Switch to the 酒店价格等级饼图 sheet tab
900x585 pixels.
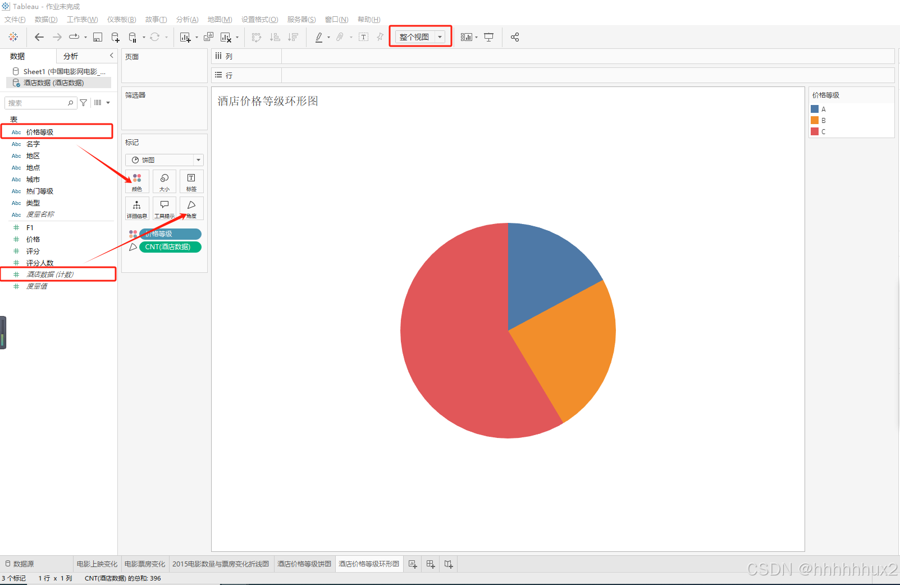coord(304,564)
